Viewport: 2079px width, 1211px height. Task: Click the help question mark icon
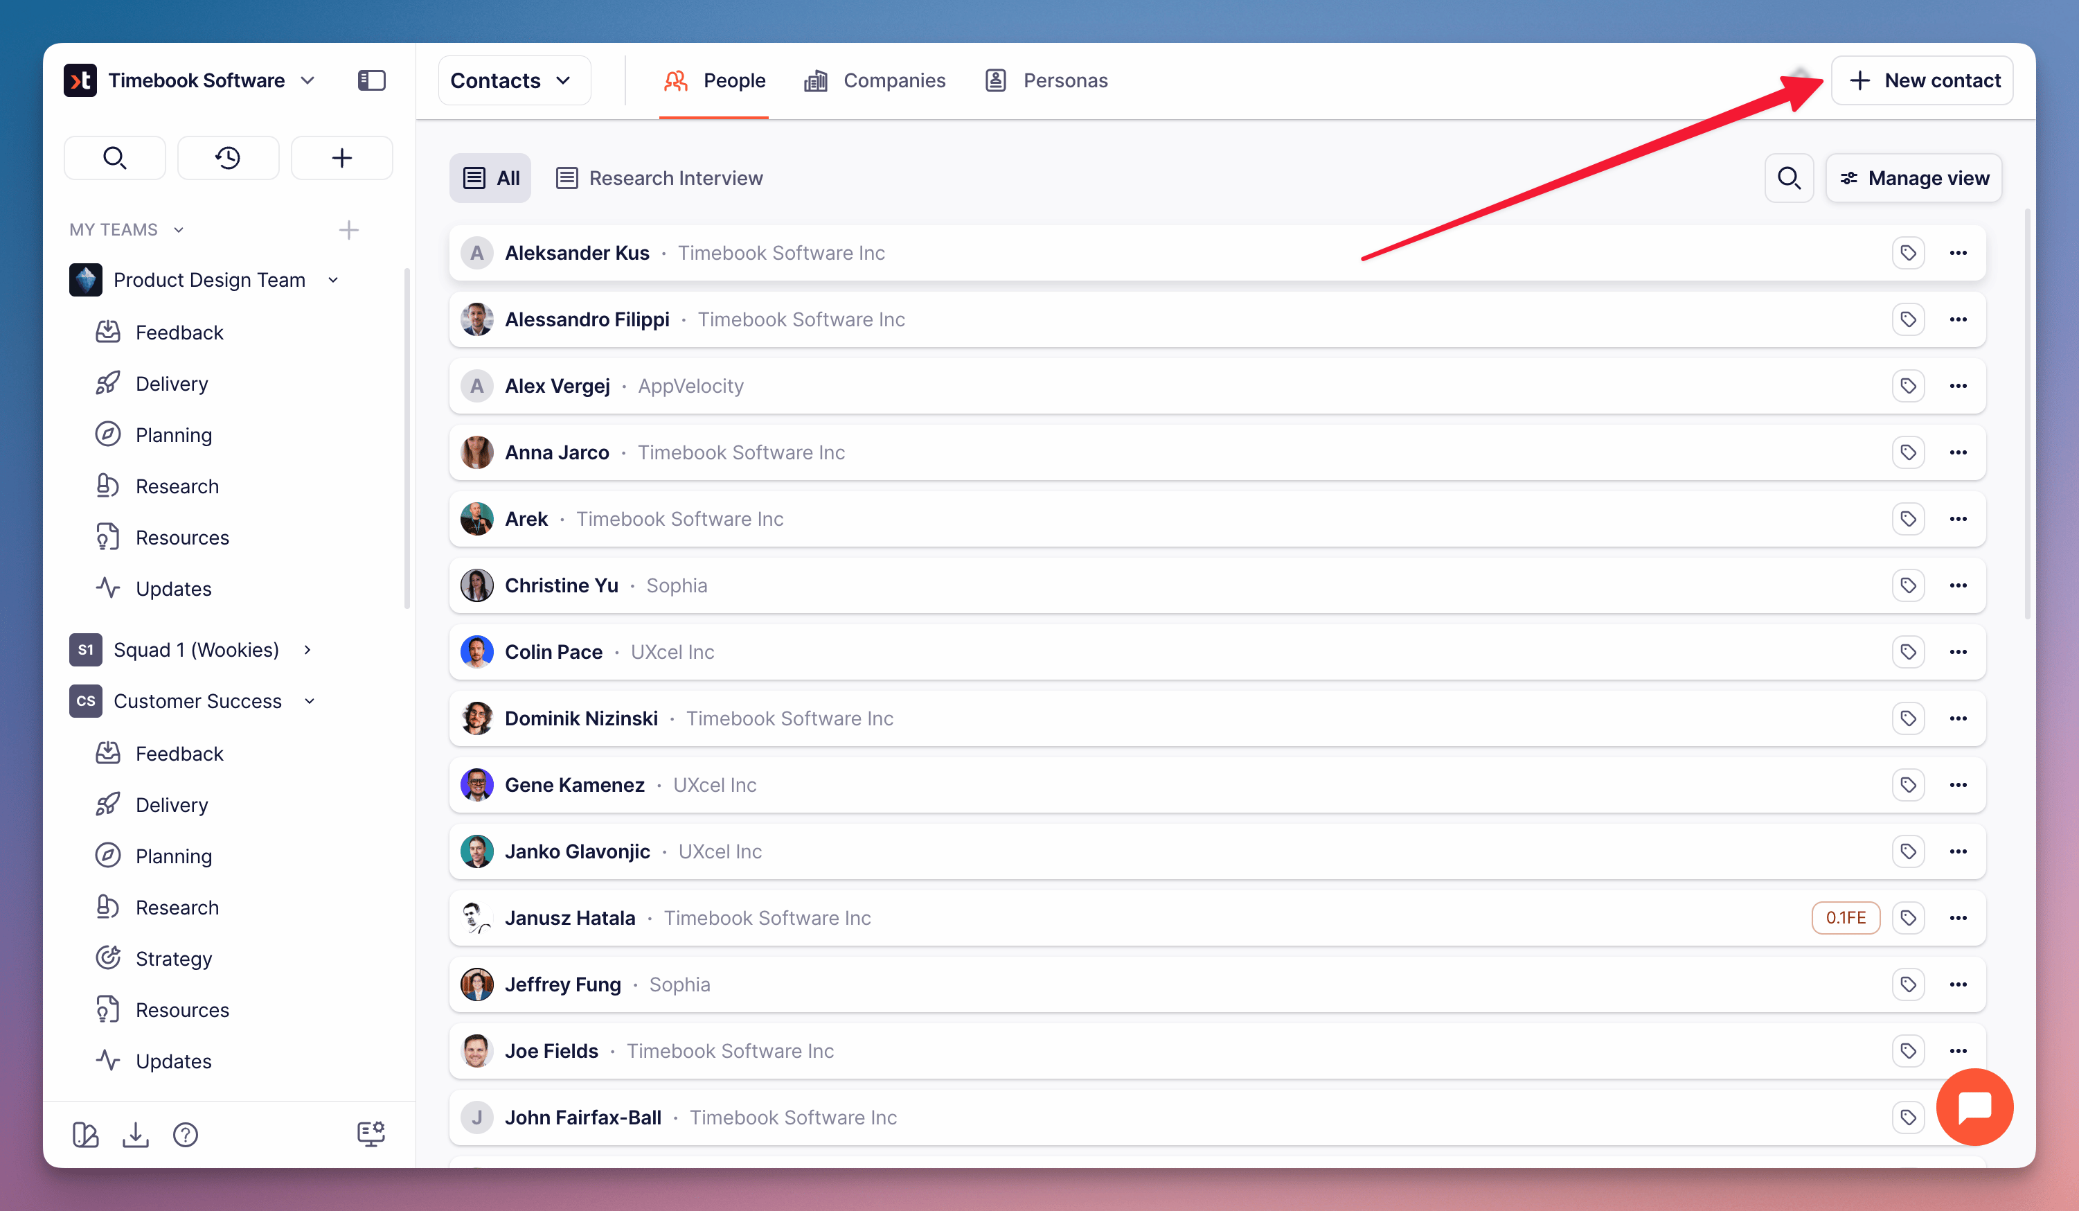(x=186, y=1135)
